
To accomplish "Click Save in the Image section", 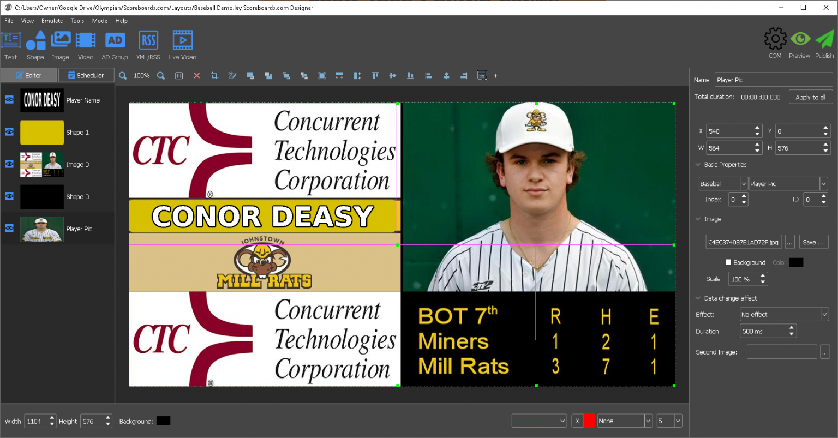I will [813, 242].
